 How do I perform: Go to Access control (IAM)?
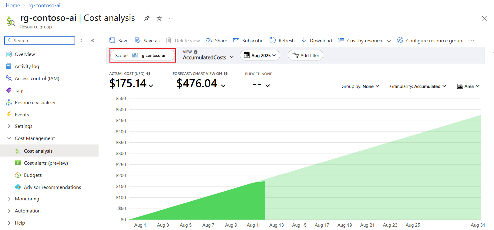[x=37, y=79]
